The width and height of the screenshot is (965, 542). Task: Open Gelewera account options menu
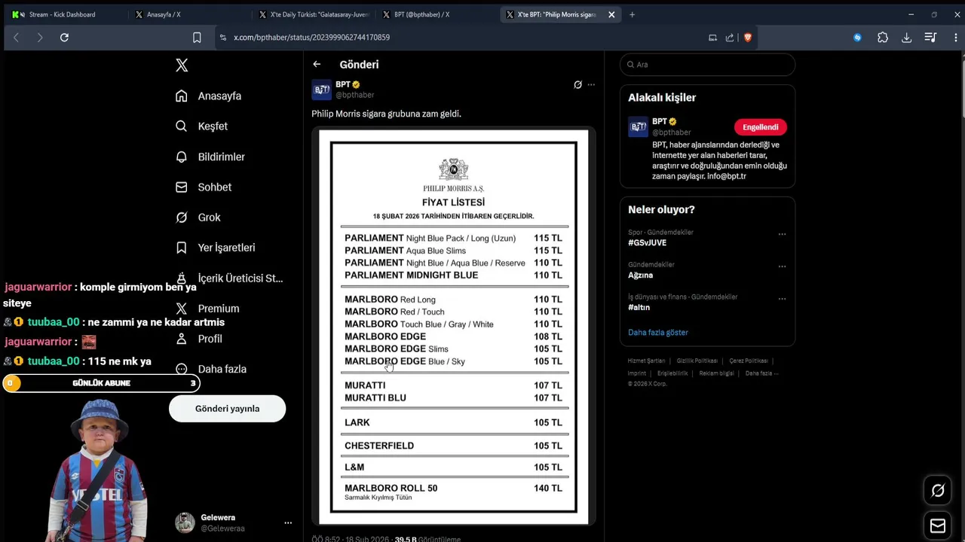pos(287,522)
